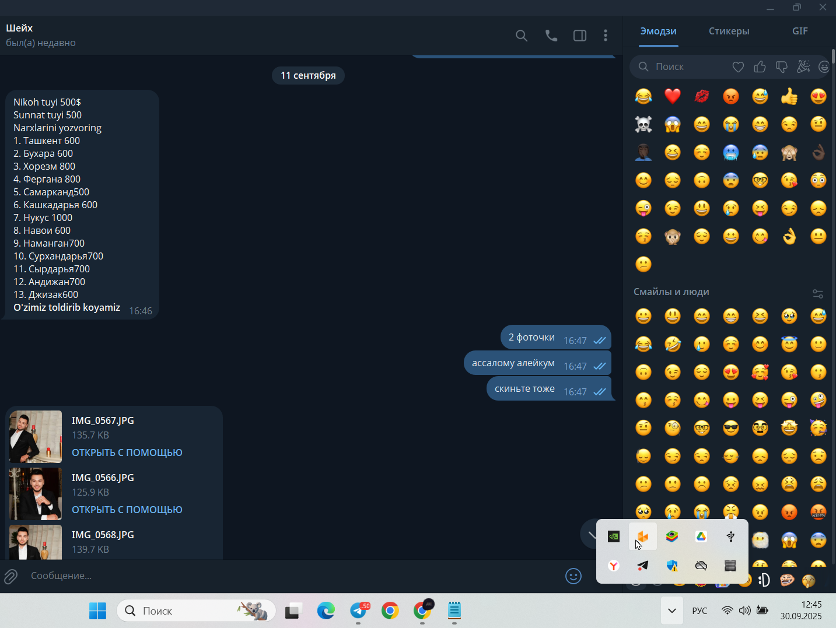Open BlueStacks tray icon
The height and width of the screenshot is (628, 836).
coord(672,536)
